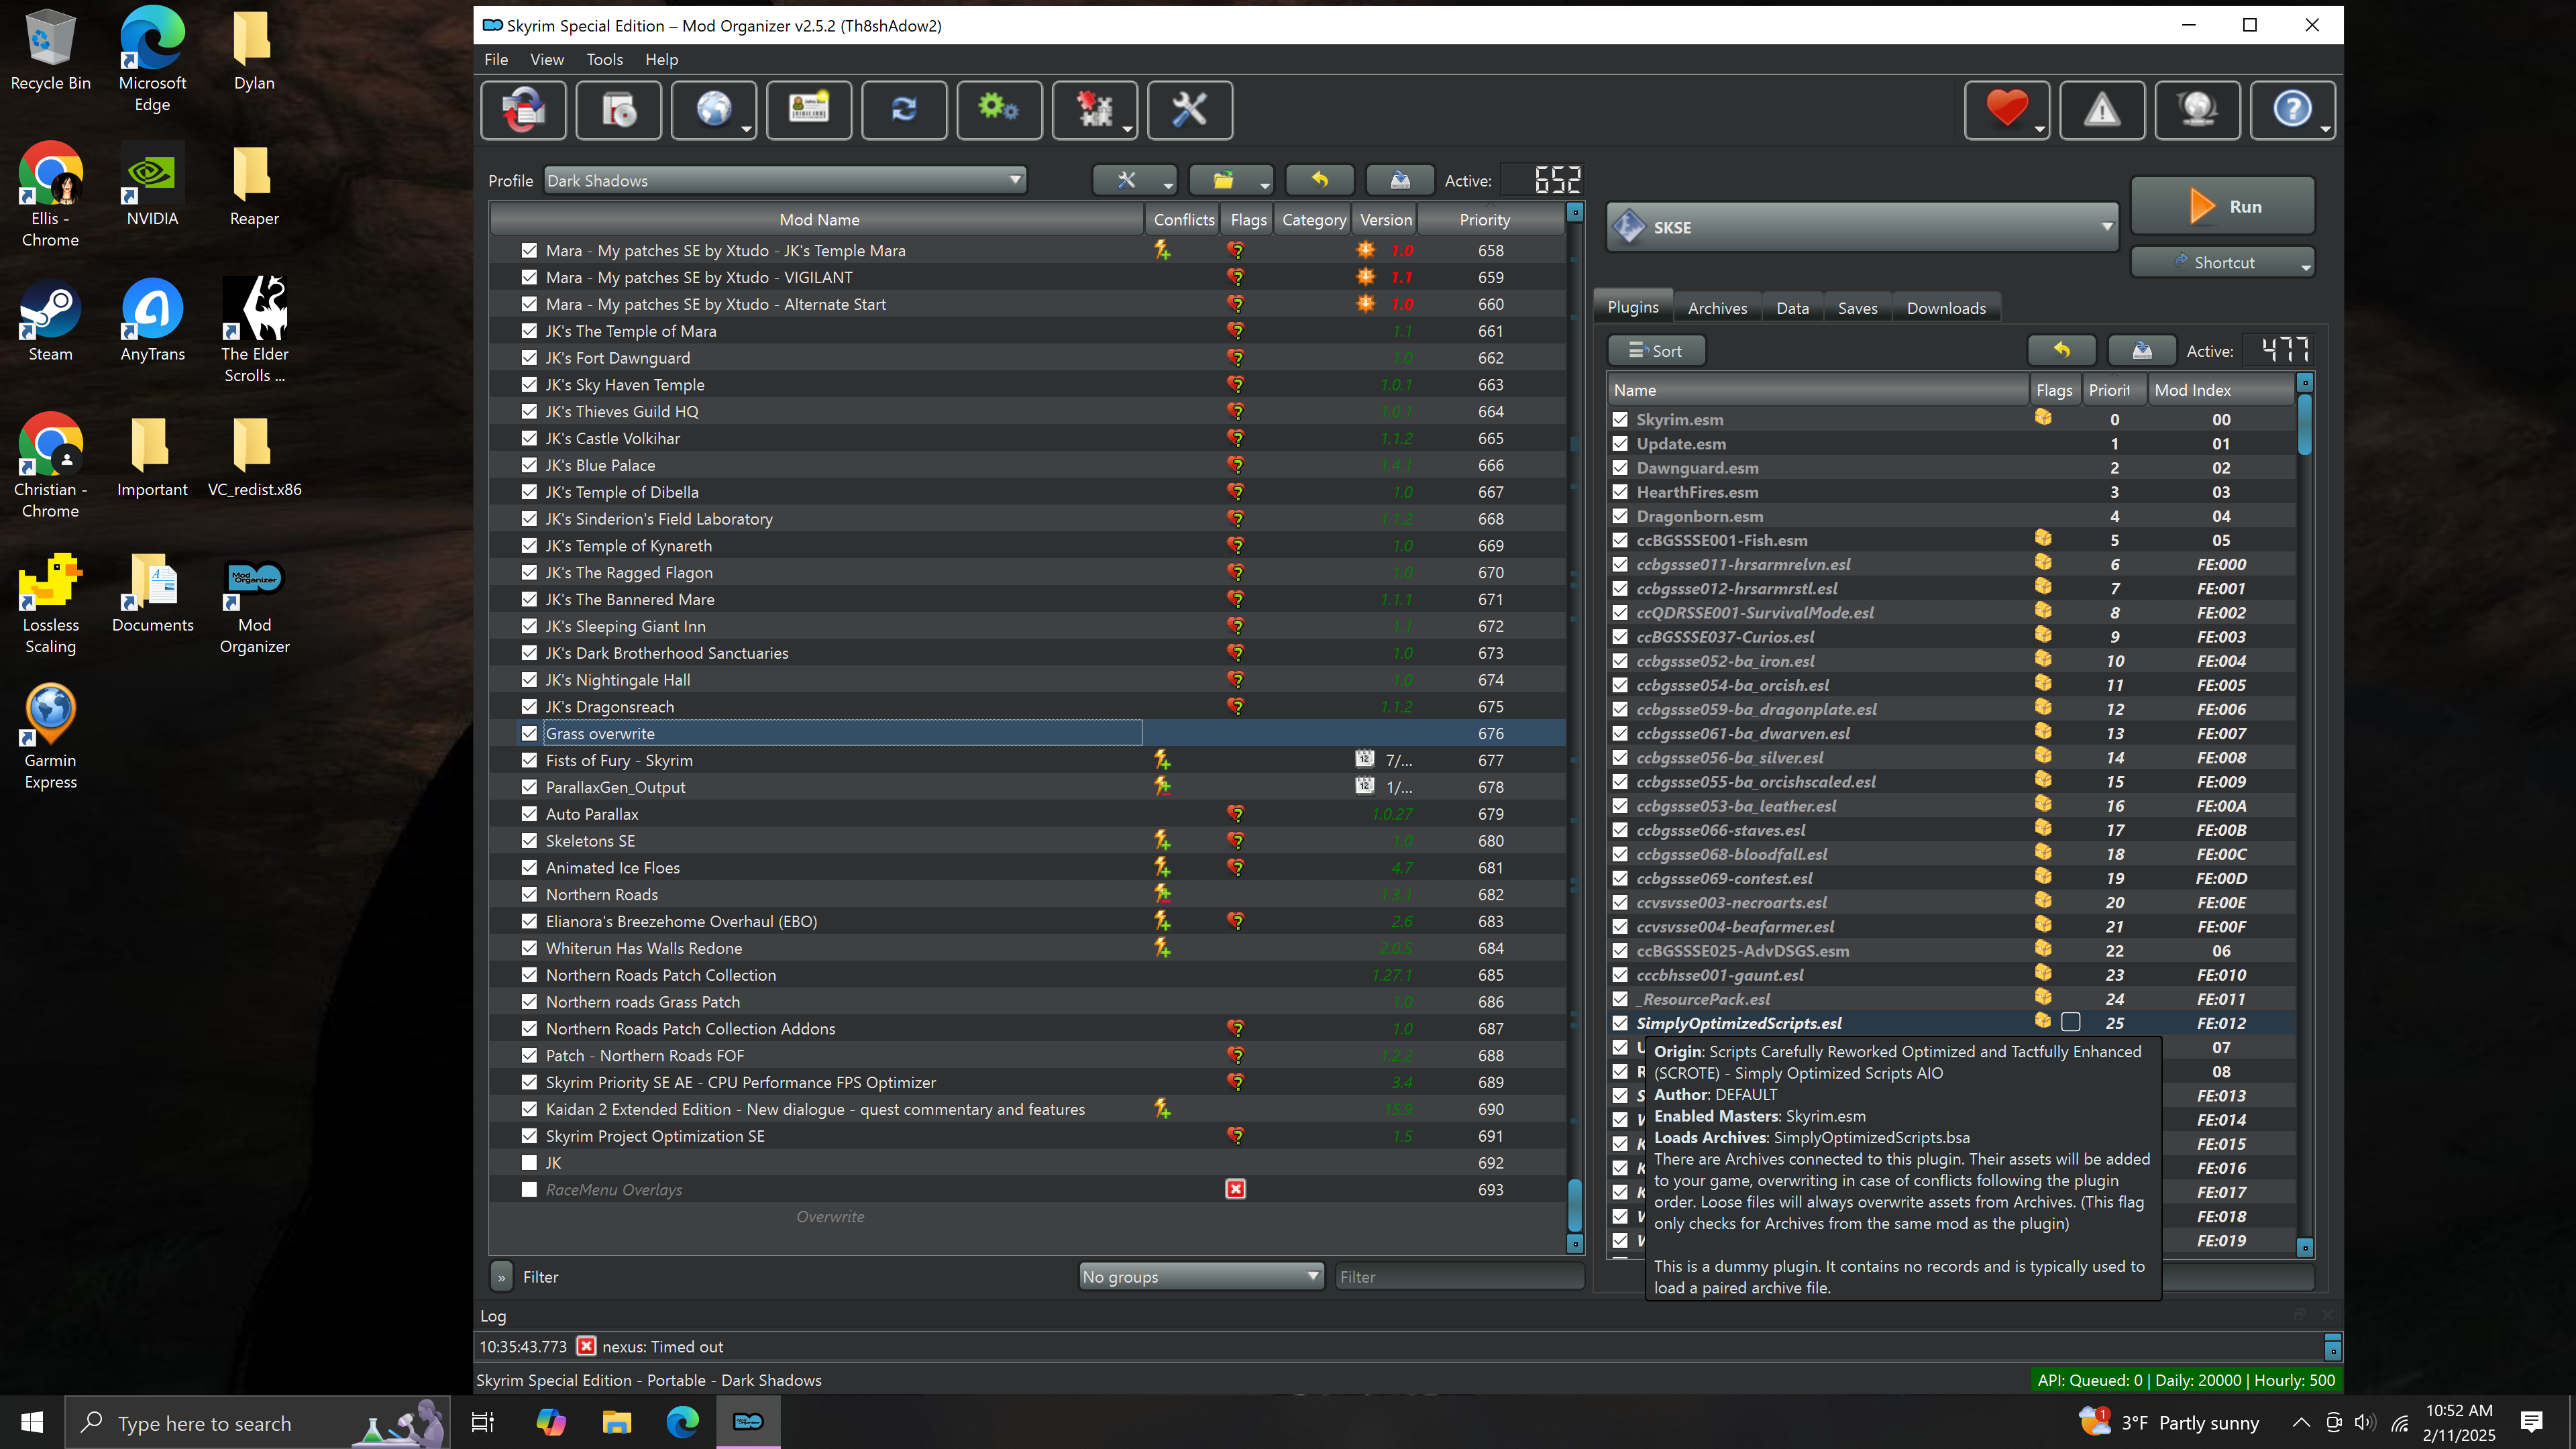Open the View menu
This screenshot has height=1449, width=2576.
pos(547,59)
